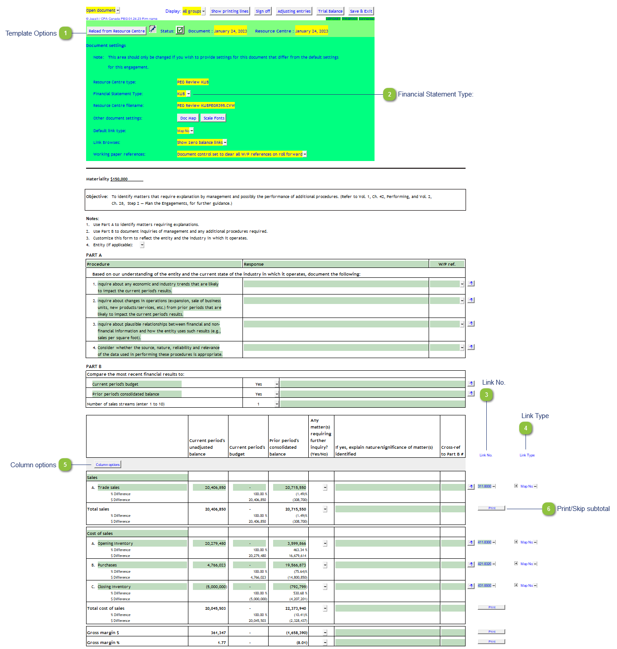Viewport: 617px width, 649px height.
Task: Open the Show zero balance links dropdown
Action: 225,143
